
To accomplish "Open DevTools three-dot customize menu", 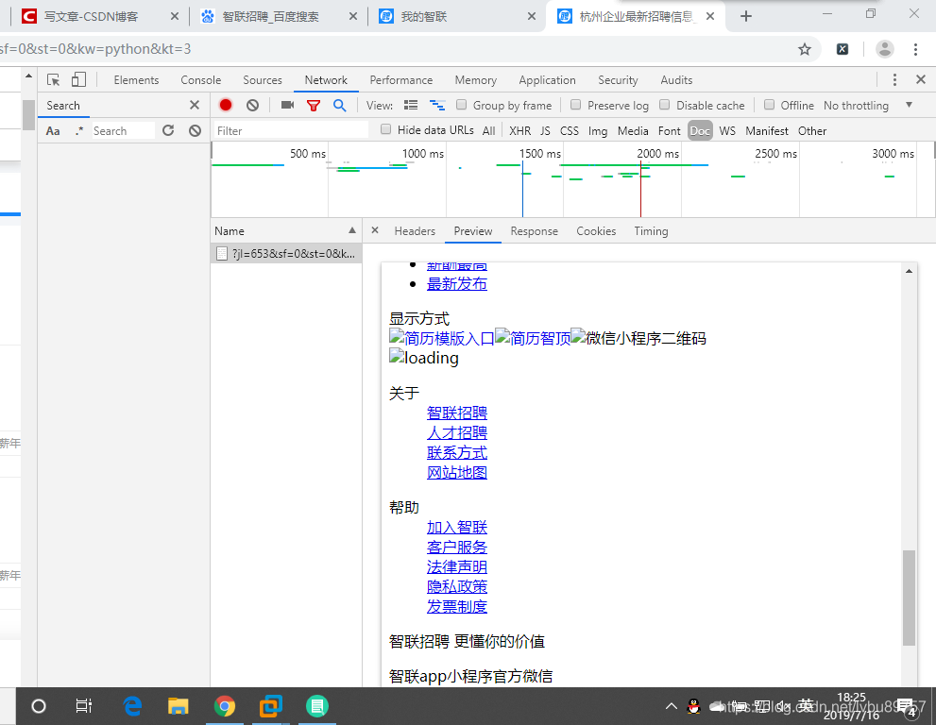I will [894, 80].
